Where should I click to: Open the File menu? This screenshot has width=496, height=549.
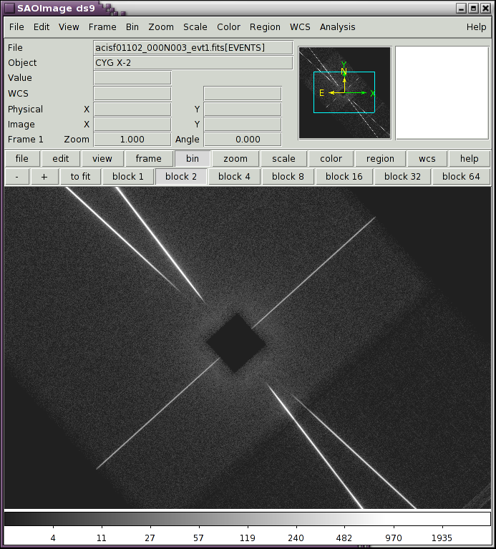[16, 27]
